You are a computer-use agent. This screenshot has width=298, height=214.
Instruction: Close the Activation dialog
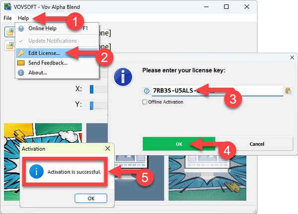(x=108, y=149)
